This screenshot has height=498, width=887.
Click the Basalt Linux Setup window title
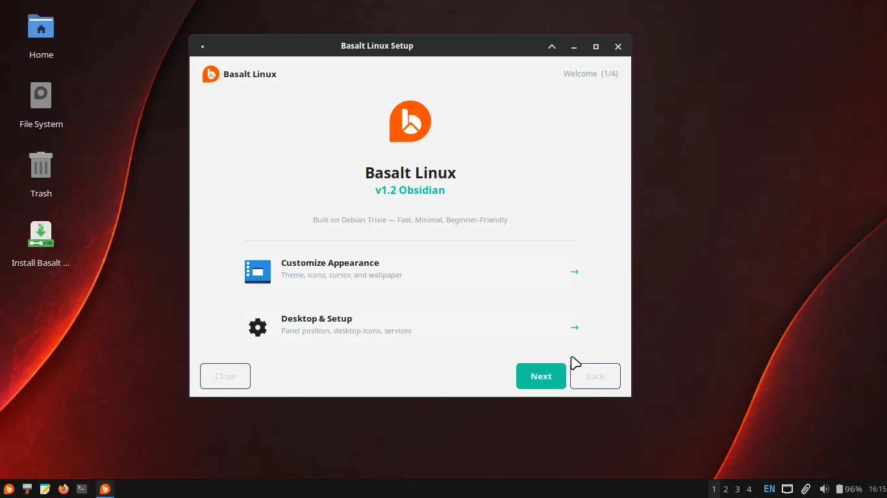point(377,46)
